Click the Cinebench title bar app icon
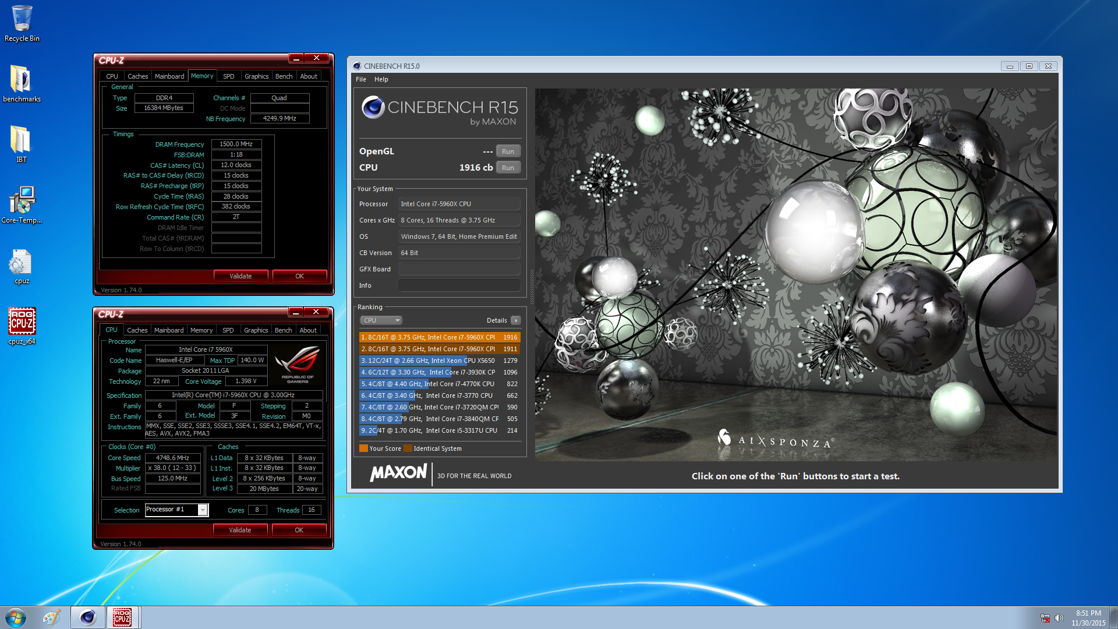 (x=357, y=66)
